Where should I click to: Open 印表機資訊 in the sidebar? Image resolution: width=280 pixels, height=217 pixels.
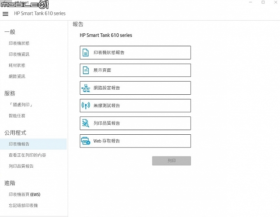(19, 54)
